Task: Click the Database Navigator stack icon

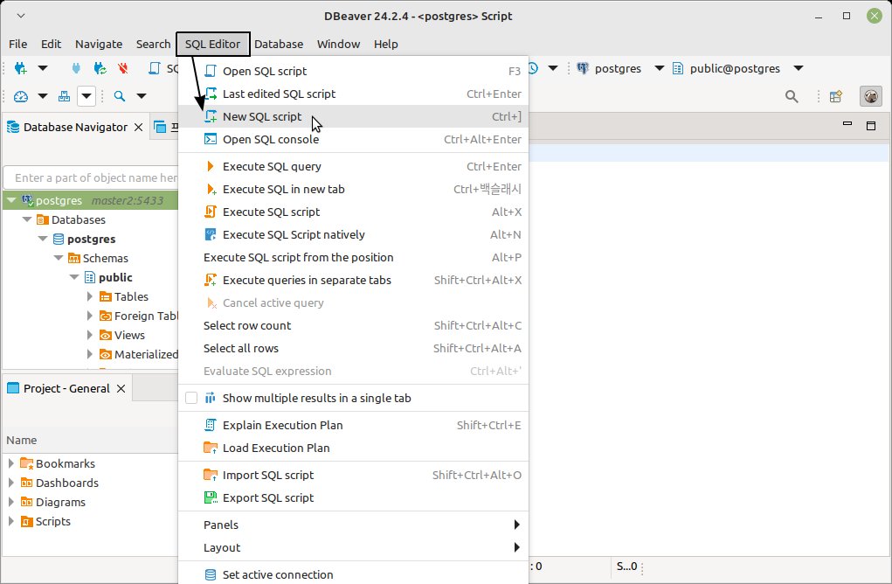Action: pos(13,128)
